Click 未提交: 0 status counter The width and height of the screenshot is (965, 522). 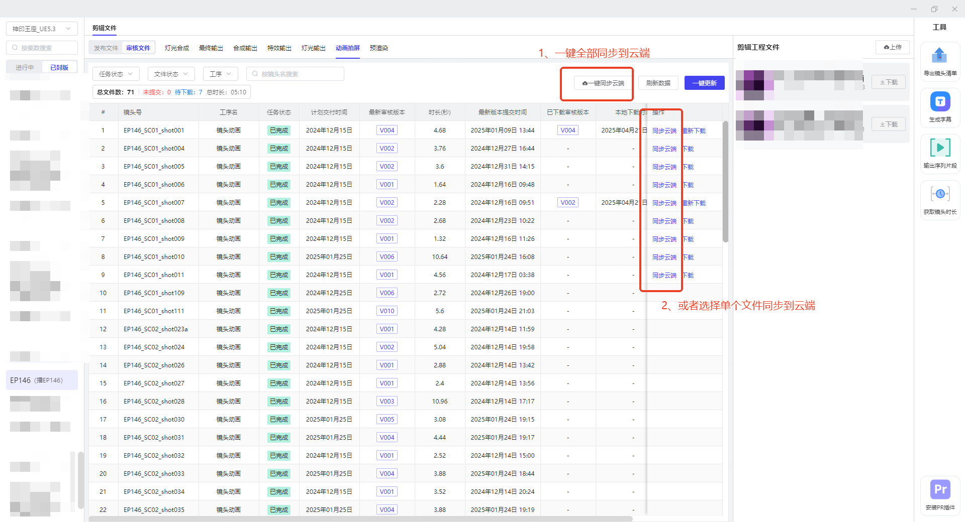(x=157, y=92)
